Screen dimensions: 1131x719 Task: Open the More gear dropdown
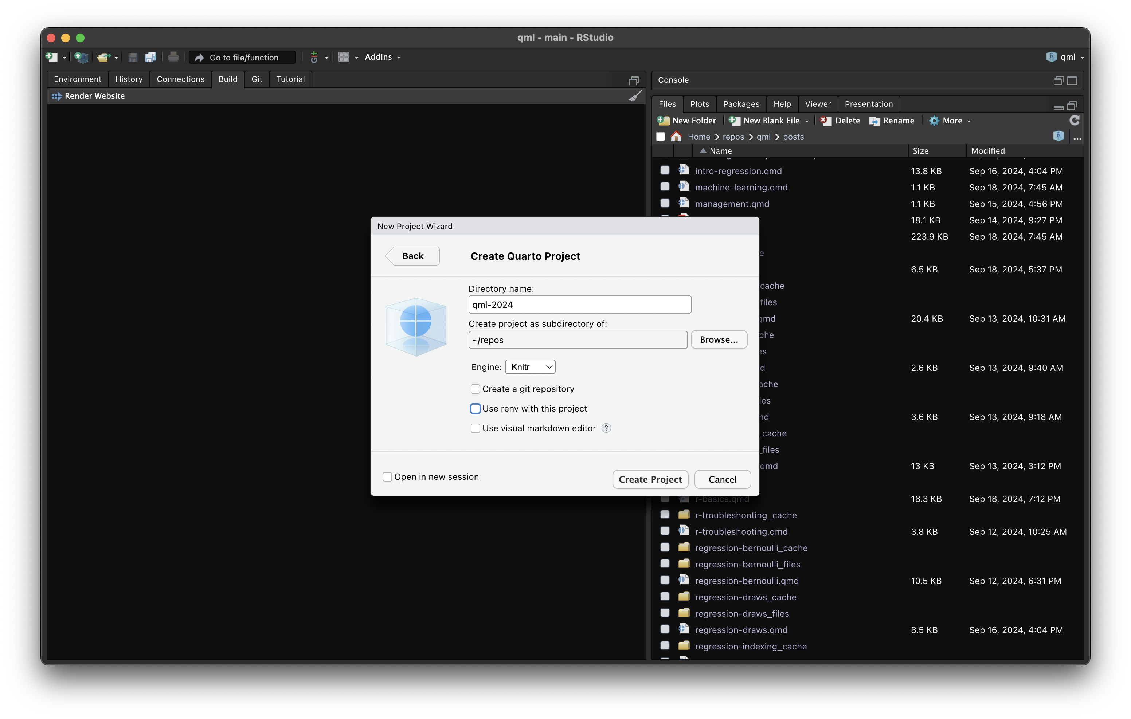tap(950, 121)
